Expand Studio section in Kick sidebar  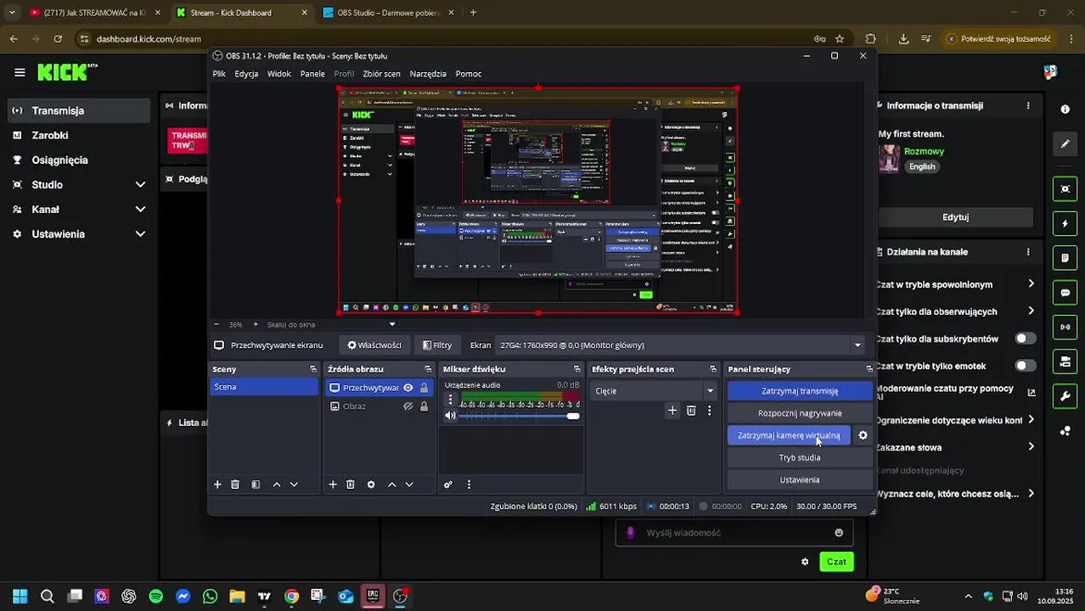[140, 185]
